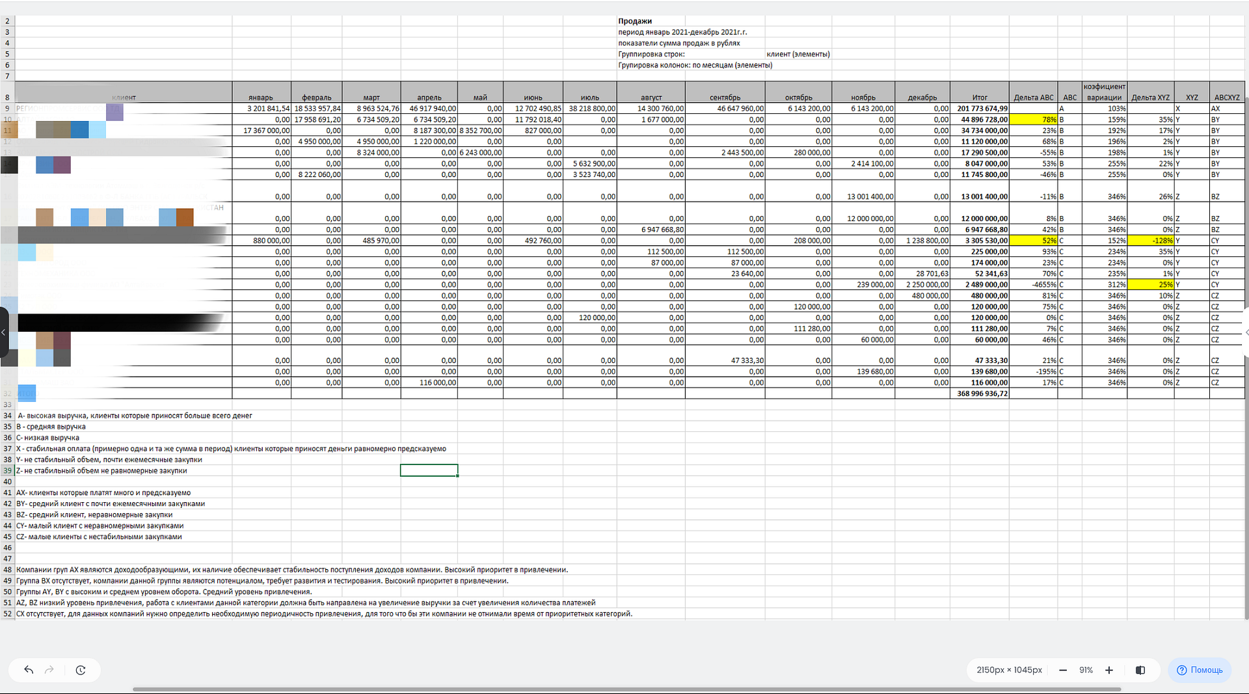Screen dimensions: 1249x694
Task: Click the 'C- низкая выручка' legend line
Action: point(47,438)
